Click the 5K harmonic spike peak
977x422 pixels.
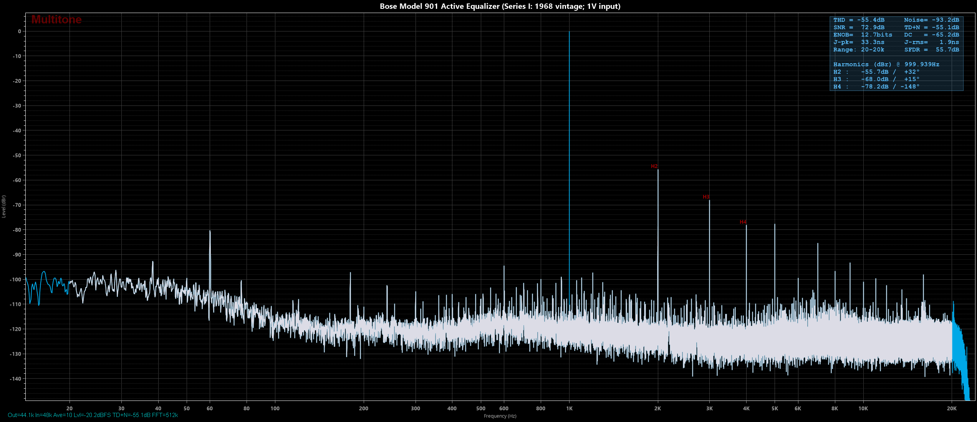(x=775, y=225)
